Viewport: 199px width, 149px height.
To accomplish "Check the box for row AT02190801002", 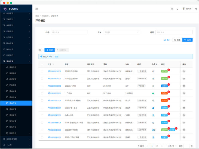I will pos(42,79).
